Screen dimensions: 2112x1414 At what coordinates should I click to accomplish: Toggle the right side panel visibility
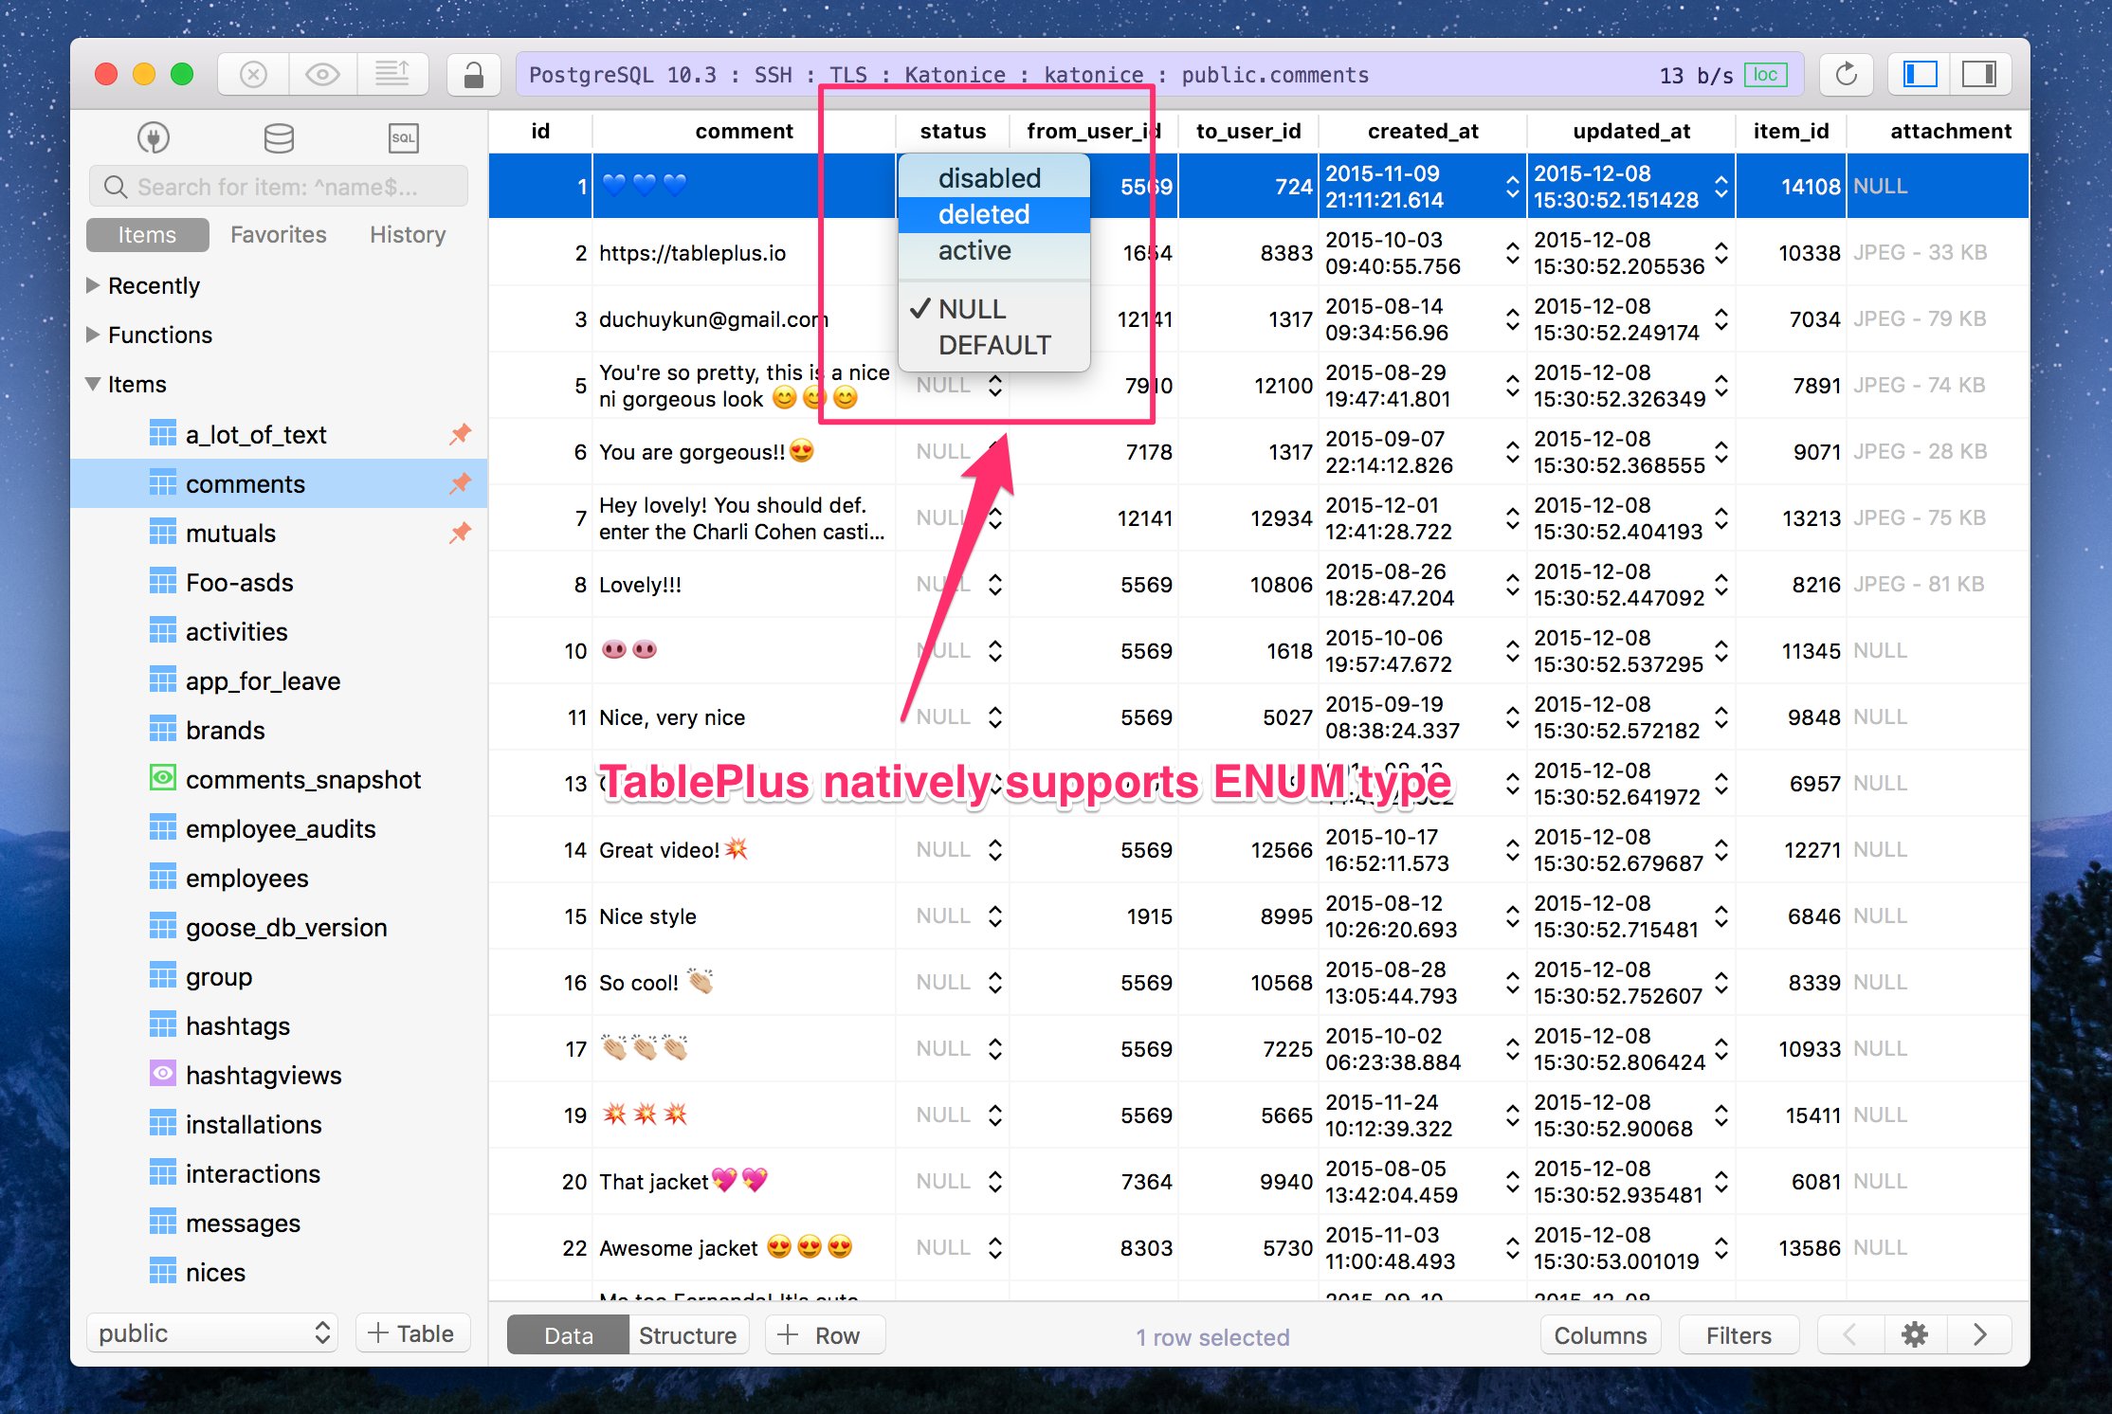pos(1979,73)
